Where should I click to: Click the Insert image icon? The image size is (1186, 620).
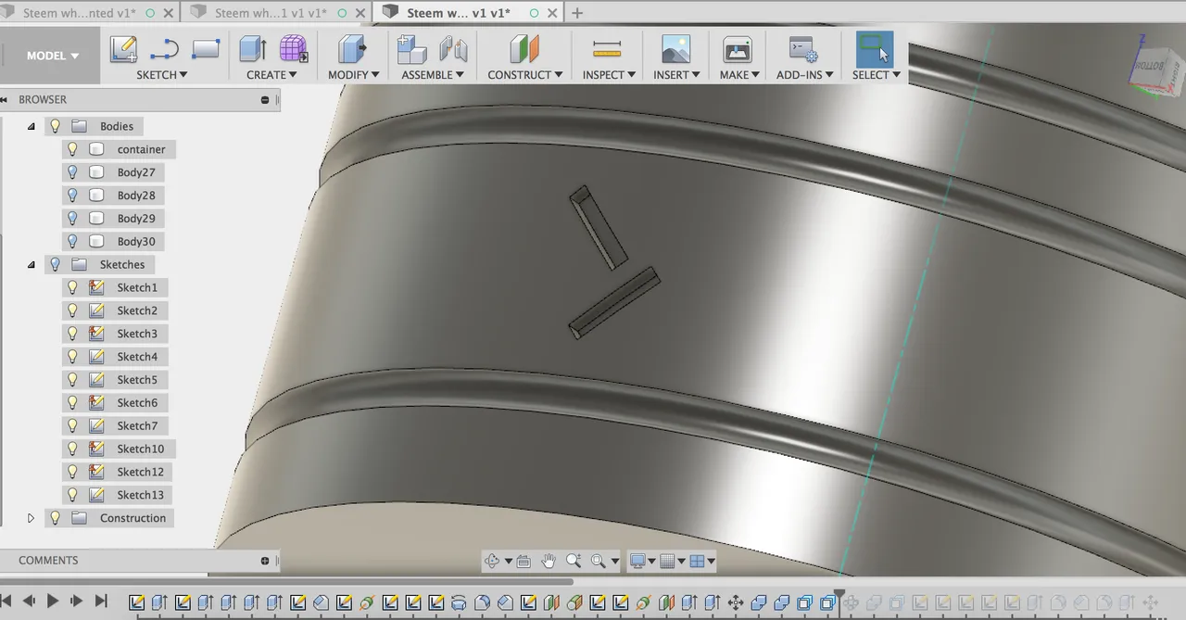click(676, 49)
